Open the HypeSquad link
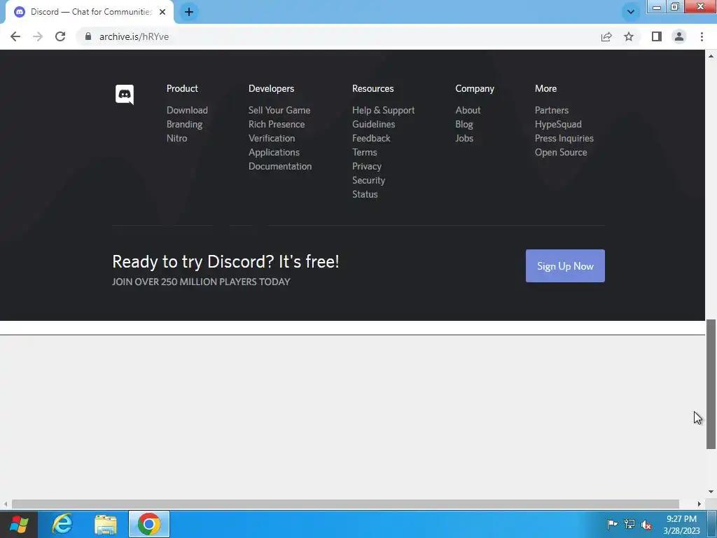 tap(558, 125)
